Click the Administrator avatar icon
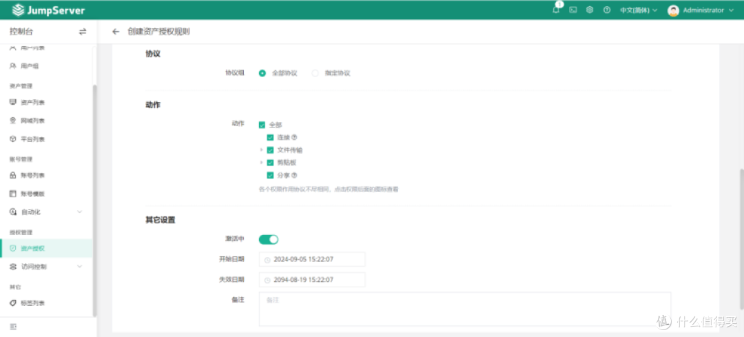The height and width of the screenshot is (337, 744). pyautogui.click(x=673, y=10)
